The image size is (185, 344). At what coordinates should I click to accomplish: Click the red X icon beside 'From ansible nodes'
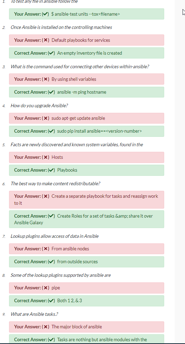[x=45, y=249]
